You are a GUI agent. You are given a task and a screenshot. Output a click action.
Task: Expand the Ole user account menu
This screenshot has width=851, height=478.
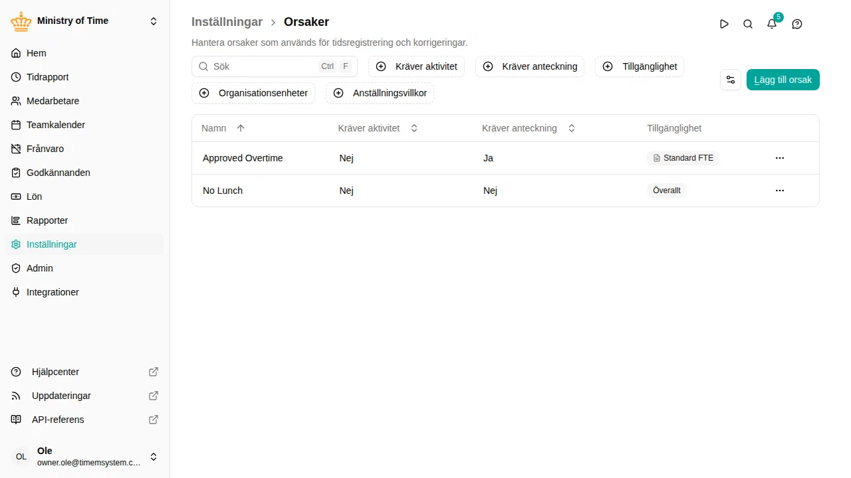coord(154,457)
